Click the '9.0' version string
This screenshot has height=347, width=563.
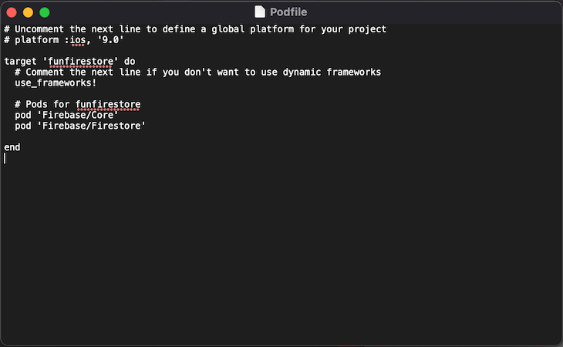tap(110, 40)
